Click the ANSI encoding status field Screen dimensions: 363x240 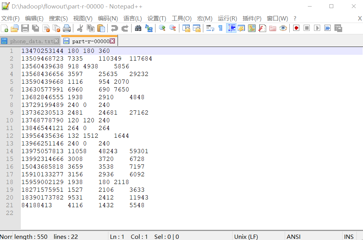[x=294, y=237]
